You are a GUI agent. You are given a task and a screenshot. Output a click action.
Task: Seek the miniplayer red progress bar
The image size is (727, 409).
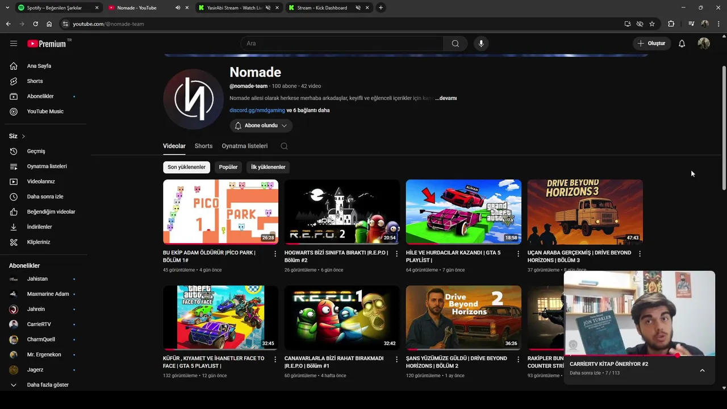(x=639, y=356)
